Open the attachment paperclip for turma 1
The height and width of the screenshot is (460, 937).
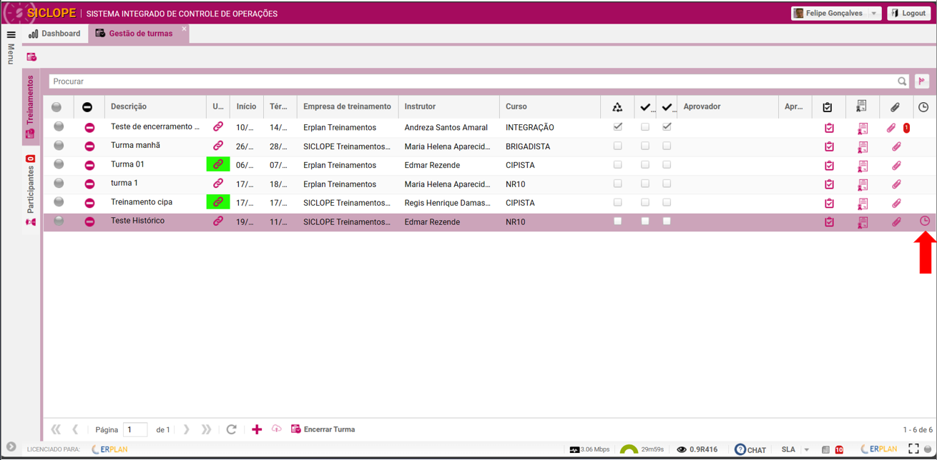(x=896, y=184)
